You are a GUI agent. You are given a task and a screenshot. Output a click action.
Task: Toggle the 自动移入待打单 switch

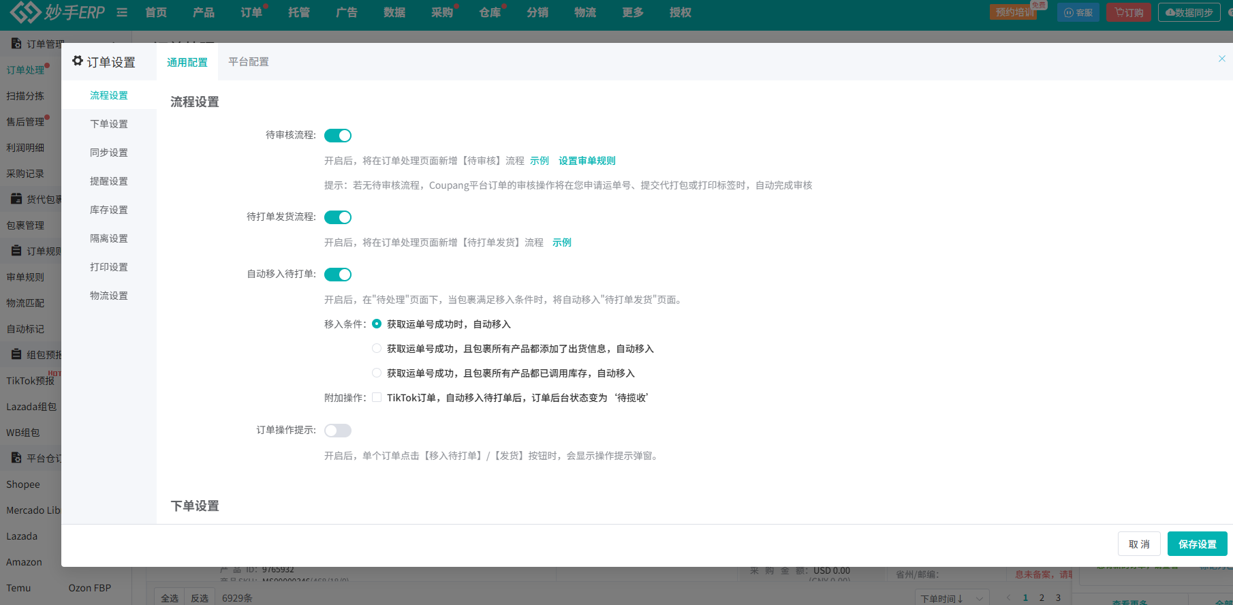338,275
